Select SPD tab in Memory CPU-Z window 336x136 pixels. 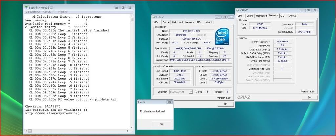coord(283,16)
